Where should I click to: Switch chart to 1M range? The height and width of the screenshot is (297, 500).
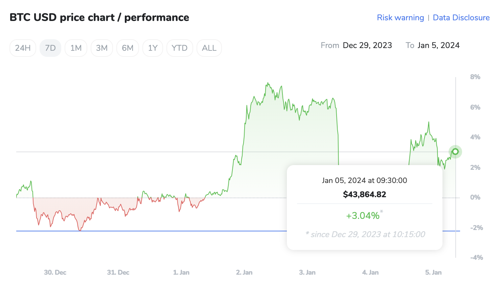(x=76, y=48)
